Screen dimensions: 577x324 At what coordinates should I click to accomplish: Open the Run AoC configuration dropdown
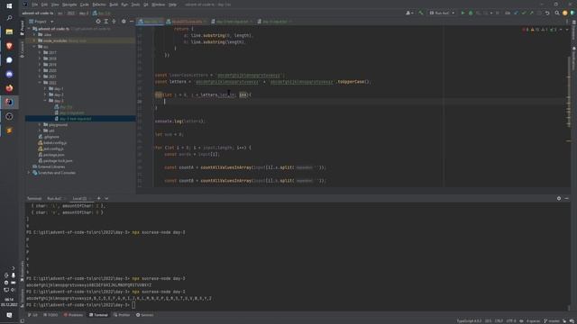pos(442,13)
